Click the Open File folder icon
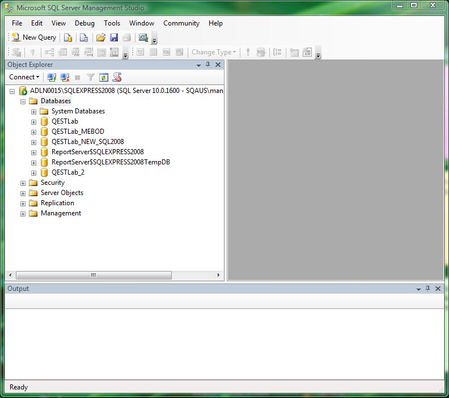The image size is (449, 398). pyautogui.click(x=100, y=38)
